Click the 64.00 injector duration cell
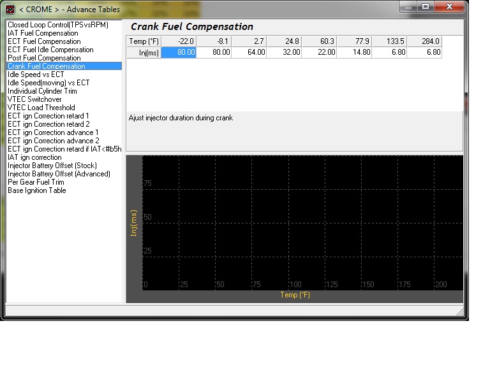 click(249, 52)
